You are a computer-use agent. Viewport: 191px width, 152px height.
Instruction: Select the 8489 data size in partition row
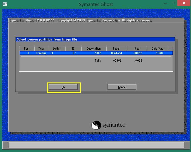pyautogui.click(x=159, y=53)
